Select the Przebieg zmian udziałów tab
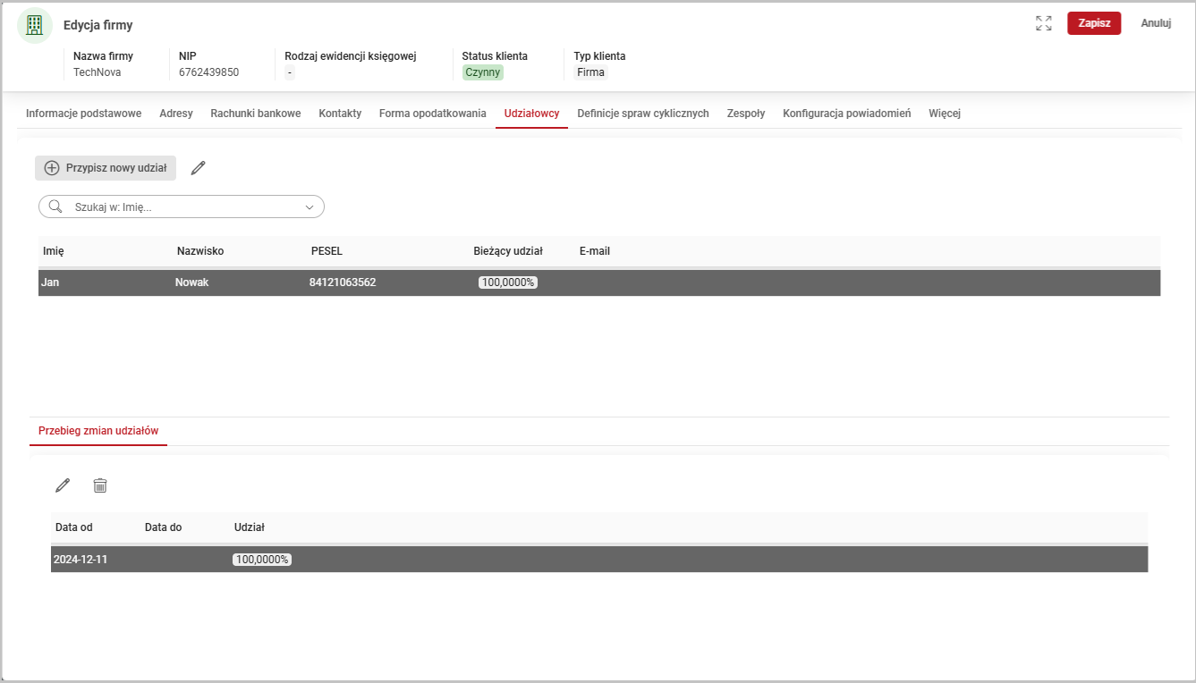 (x=98, y=431)
